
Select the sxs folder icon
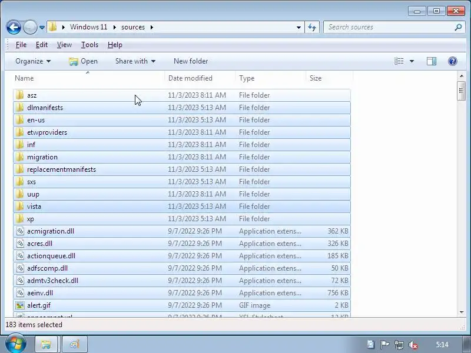pyautogui.click(x=20, y=182)
